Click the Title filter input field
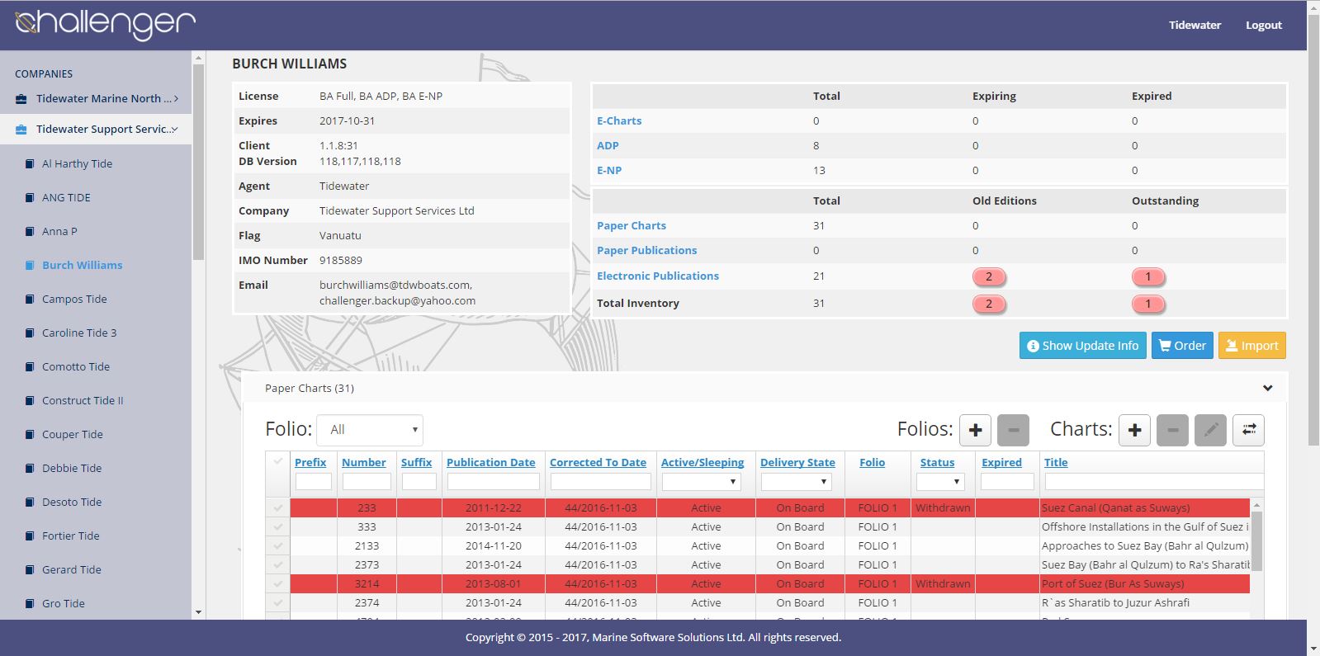This screenshot has height=656, width=1320. click(x=1154, y=482)
